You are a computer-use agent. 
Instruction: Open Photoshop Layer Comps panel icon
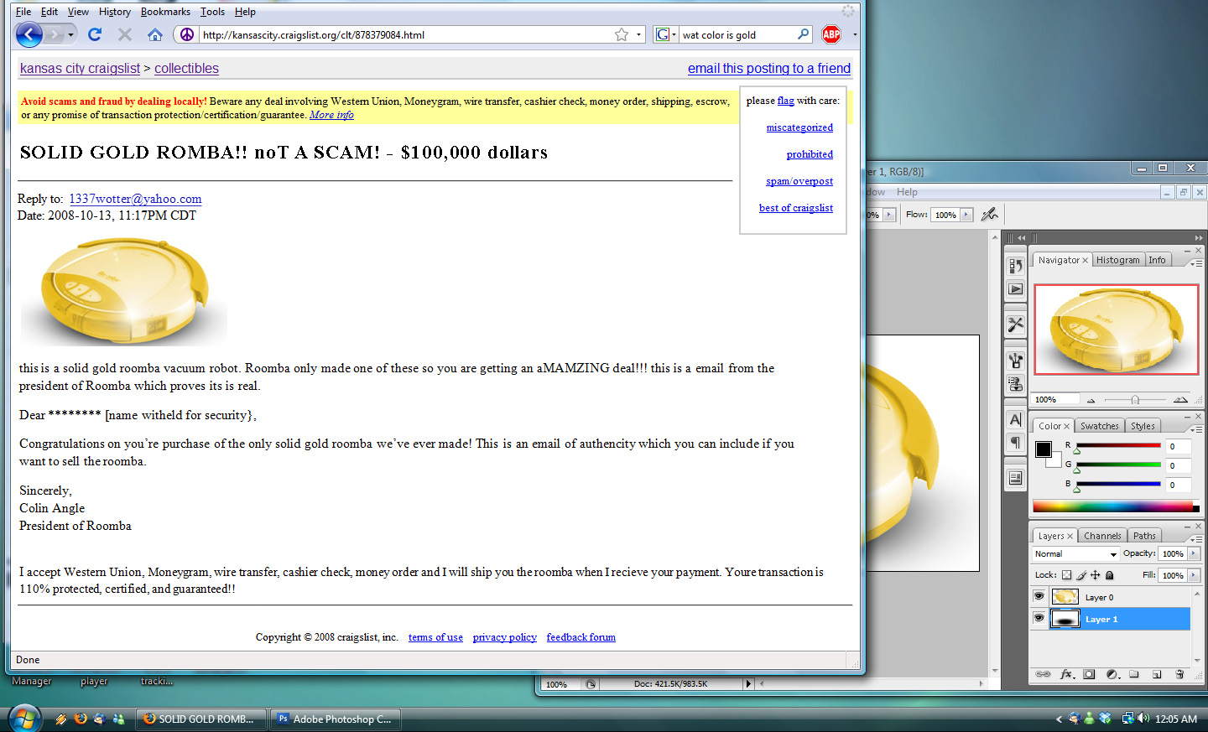tap(1016, 478)
